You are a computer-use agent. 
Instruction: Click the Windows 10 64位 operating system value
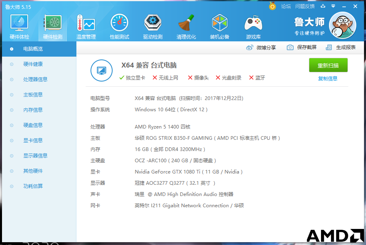pyautogui.click(x=171, y=110)
